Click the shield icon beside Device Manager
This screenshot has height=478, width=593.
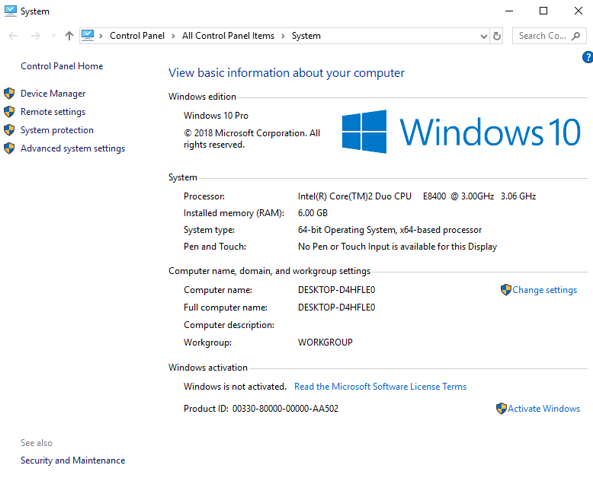point(9,94)
